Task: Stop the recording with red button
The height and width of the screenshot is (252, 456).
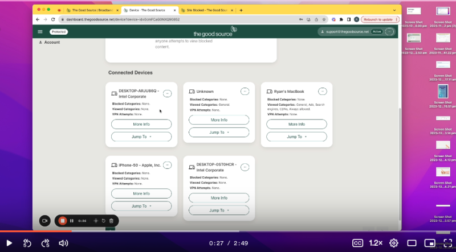Action: click(x=63, y=221)
